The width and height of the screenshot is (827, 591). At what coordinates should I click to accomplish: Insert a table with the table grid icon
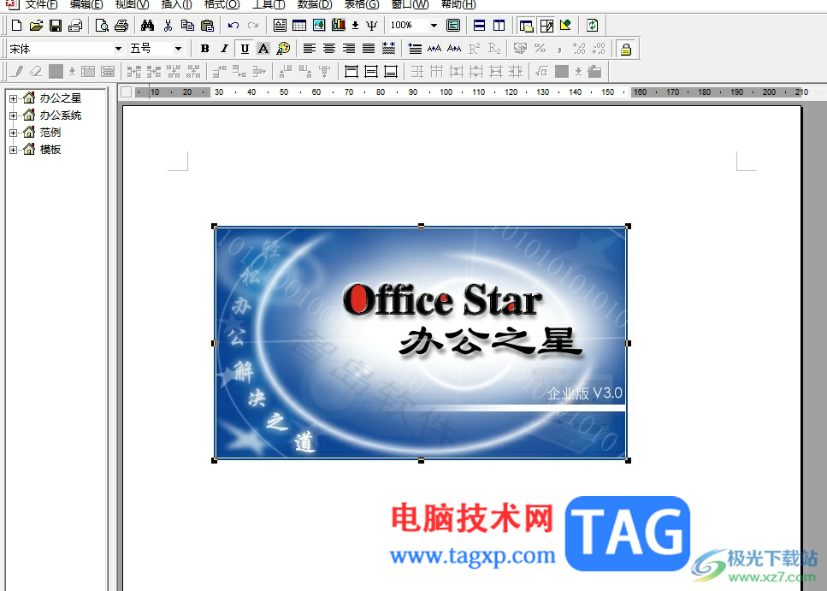299,26
